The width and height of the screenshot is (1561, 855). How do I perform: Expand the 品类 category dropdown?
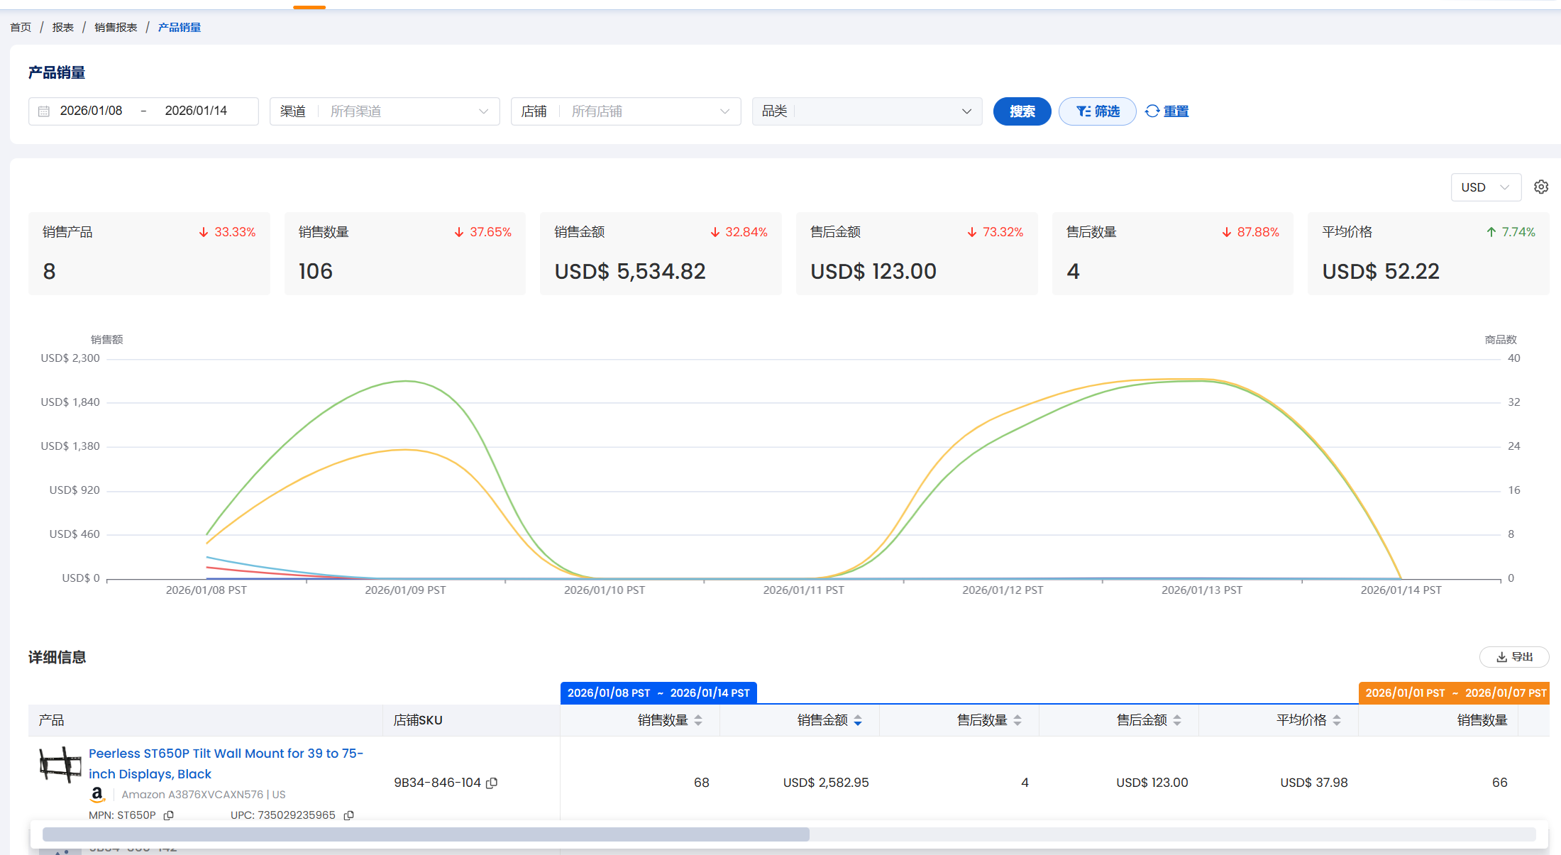(x=867, y=111)
